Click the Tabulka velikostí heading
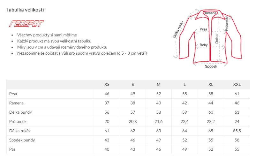256x160 pixels. (25, 10)
